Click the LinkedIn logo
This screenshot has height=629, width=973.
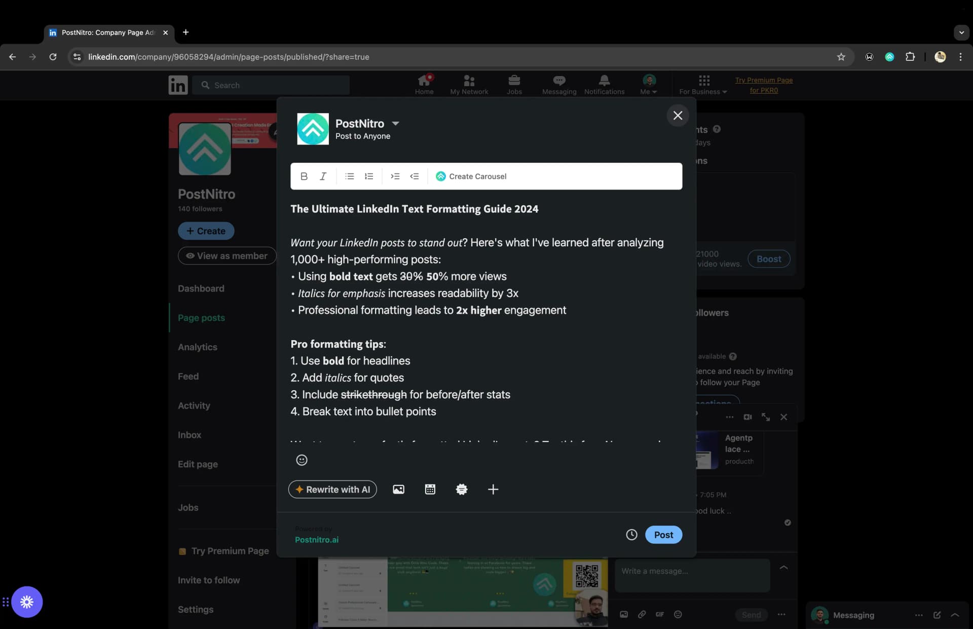(178, 85)
